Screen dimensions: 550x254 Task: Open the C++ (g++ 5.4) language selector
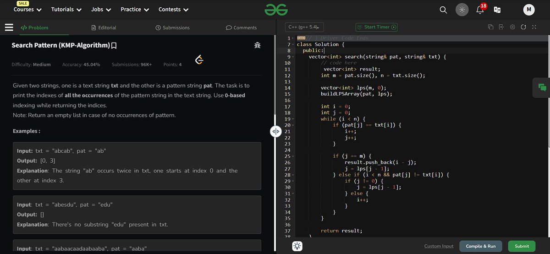click(304, 27)
